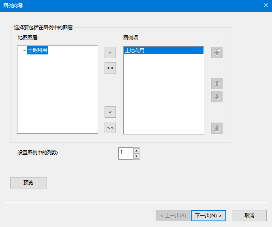Viewport: 272px width, 227px height.
Task: Go to 下一步(N) next step
Action: pyautogui.click(x=208, y=216)
